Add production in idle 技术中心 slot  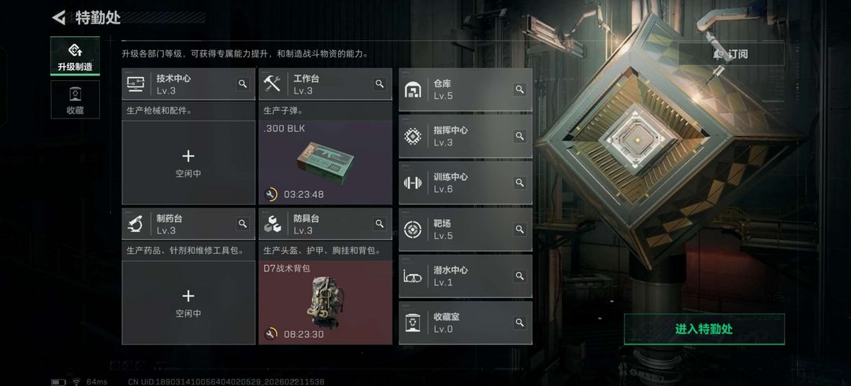click(x=188, y=163)
